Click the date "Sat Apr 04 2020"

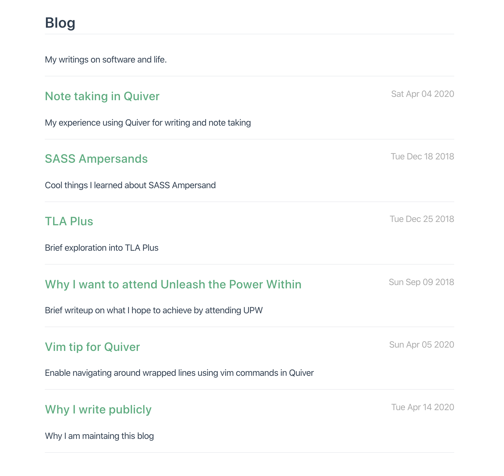tap(422, 94)
